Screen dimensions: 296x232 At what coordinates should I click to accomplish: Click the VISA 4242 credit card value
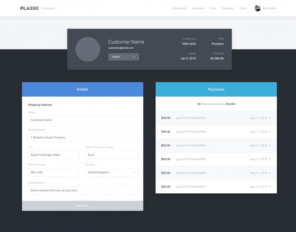point(189,44)
